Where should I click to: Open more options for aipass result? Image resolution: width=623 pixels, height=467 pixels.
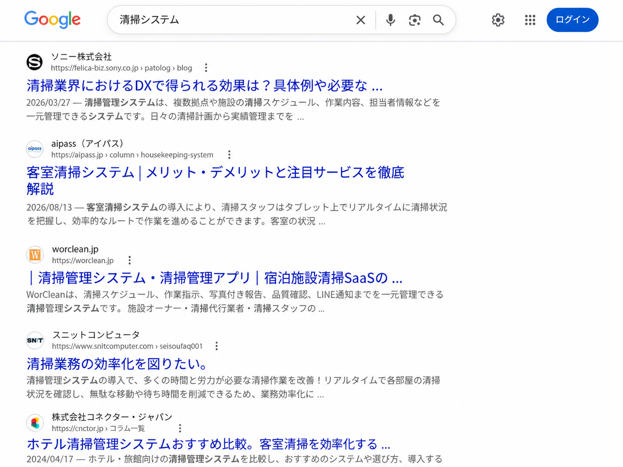pos(229,155)
